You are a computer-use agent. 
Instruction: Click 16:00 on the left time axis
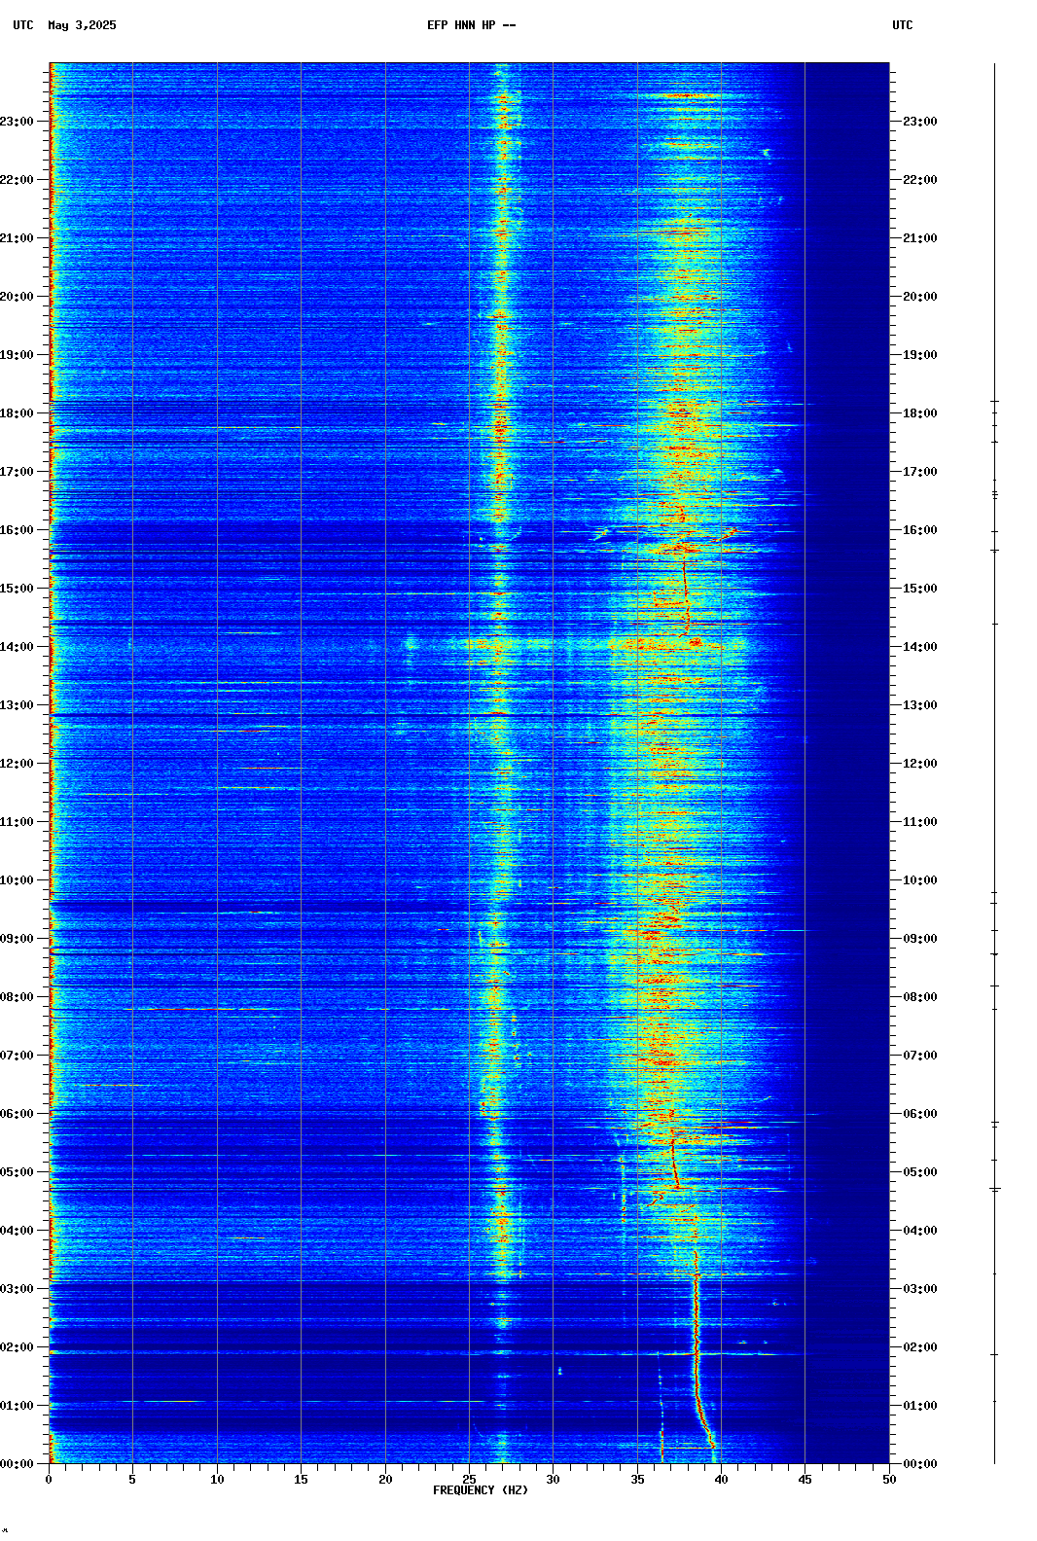pyautogui.click(x=18, y=530)
